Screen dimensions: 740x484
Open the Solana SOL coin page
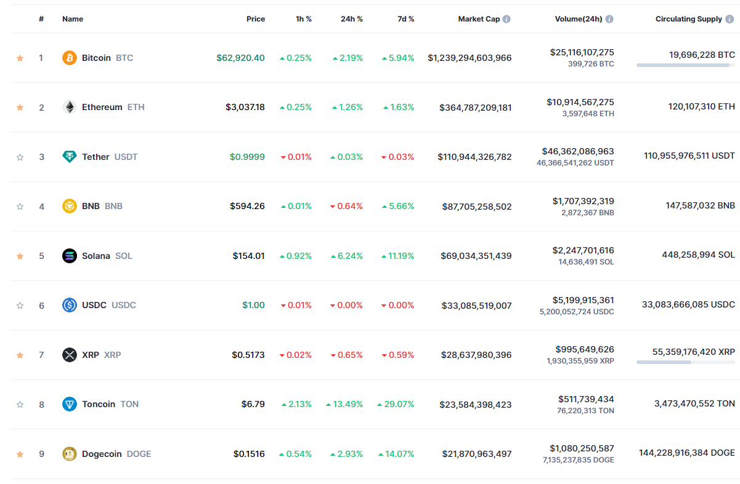tap(97, 256)
